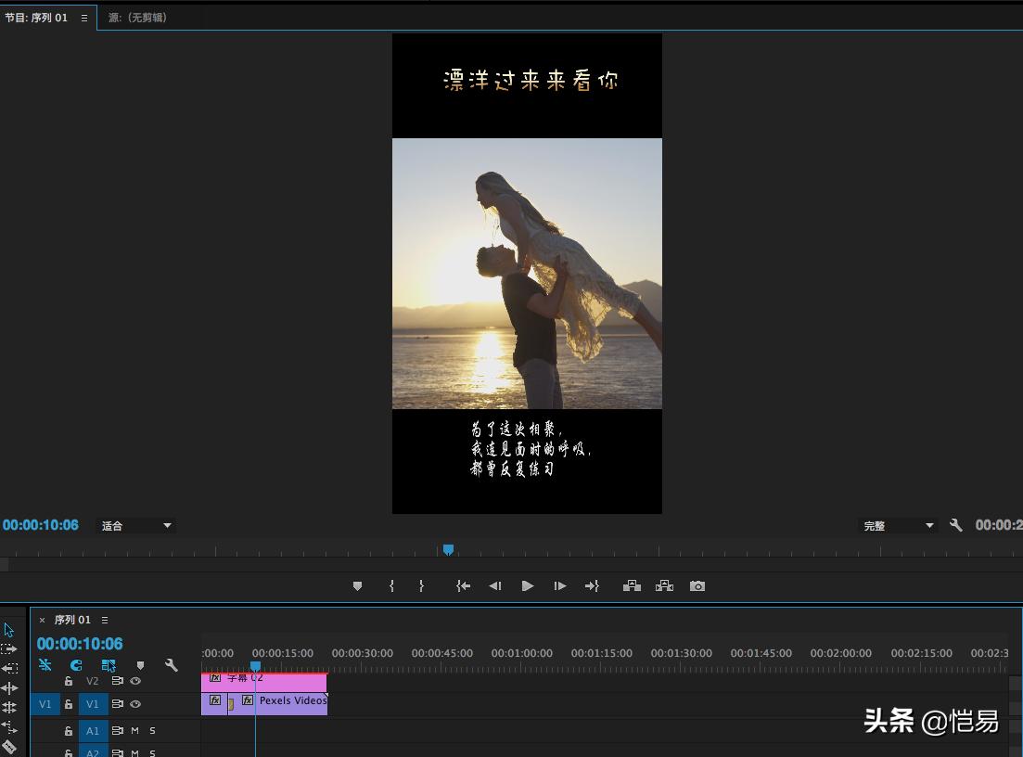Open the 序列 01 panel menu
Image resolution: width=1023 pixels, height=757 pixels.
pyautogui.click(x=105, y=620)
